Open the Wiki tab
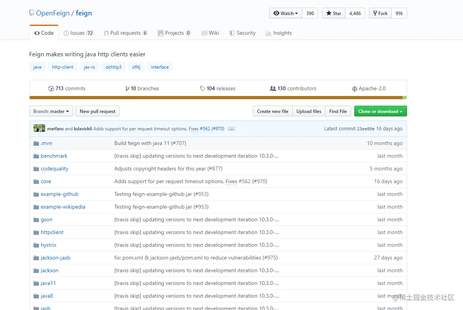Viewport: 463px width, 310px height. (x=210, y=33)
